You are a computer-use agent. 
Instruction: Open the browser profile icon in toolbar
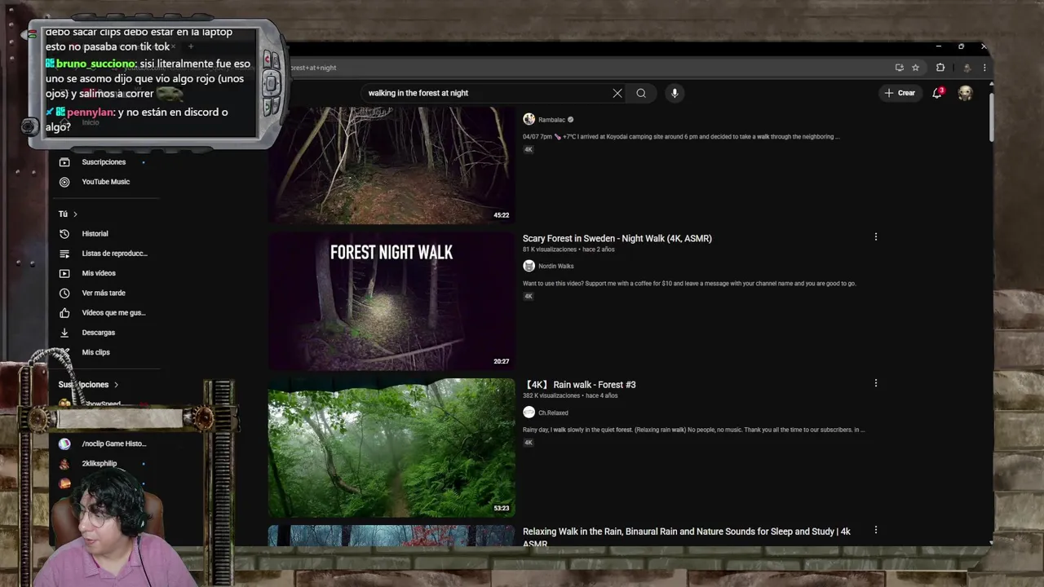click(967, 68)
